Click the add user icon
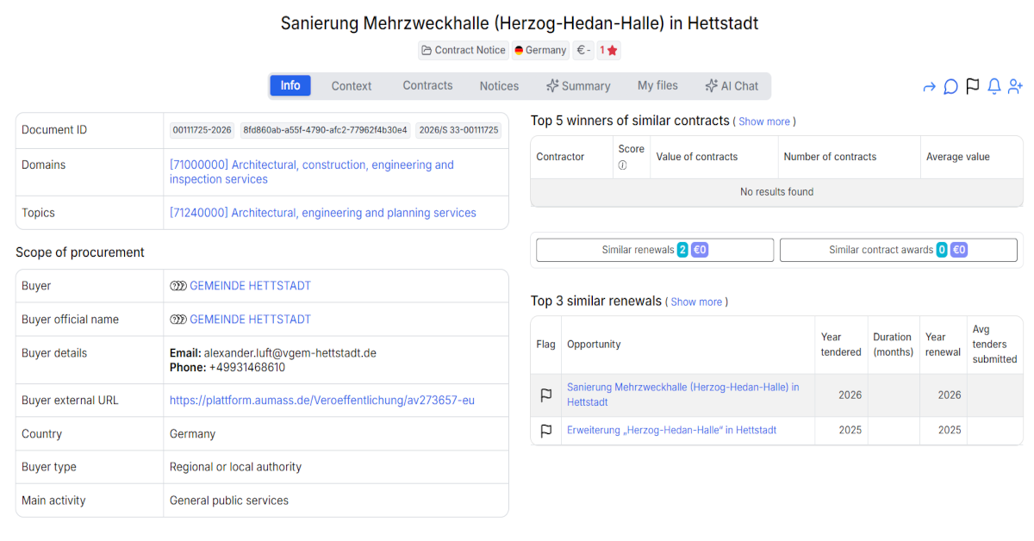Image resolution: width=1034 pixels, height=541 pixels. point(1015,86)
